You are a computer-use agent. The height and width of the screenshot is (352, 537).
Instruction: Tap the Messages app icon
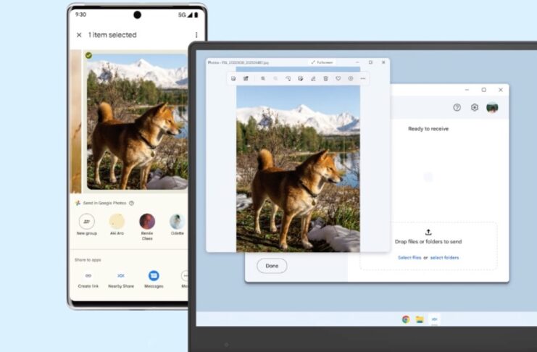(154, 276)
